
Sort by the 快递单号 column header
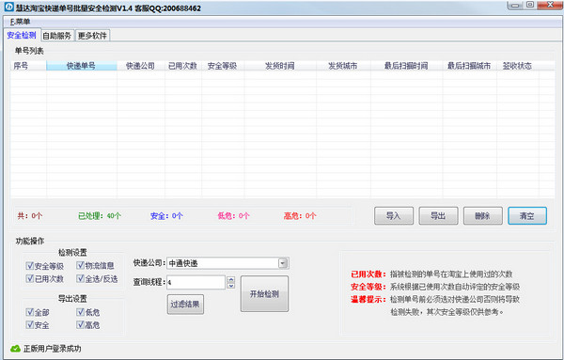[81, 66]
